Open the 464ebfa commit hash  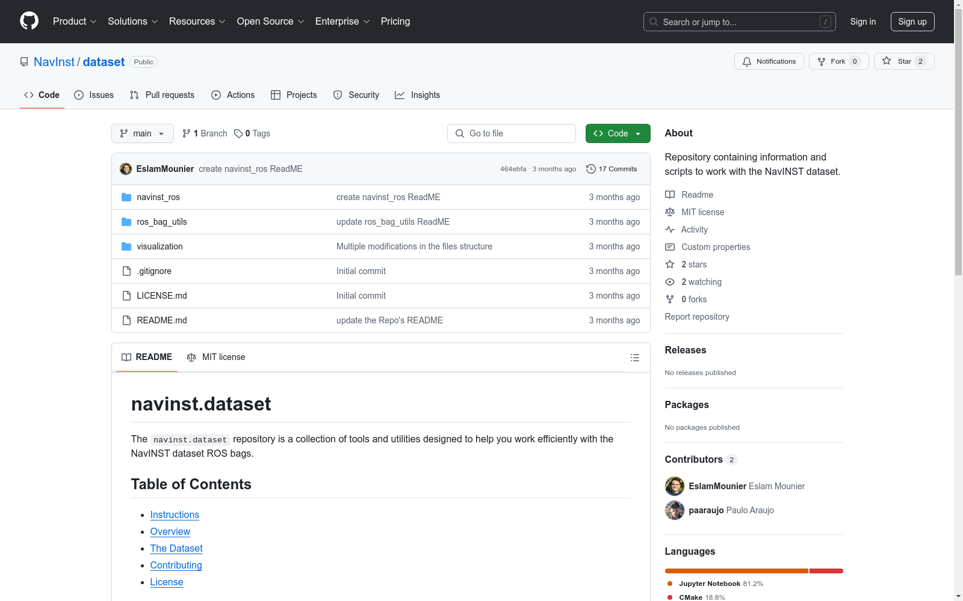[513, 169]
